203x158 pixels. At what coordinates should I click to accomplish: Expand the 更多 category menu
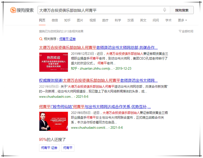(x=182, y=20)
